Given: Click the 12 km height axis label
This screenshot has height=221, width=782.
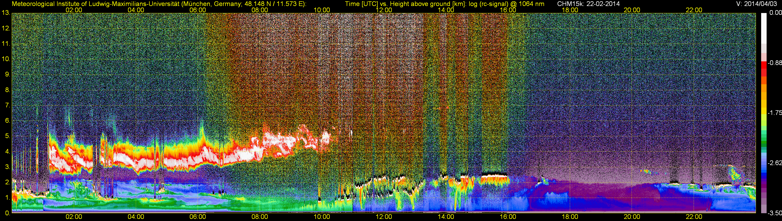Looking at the screenshot, I should (6, 28).
